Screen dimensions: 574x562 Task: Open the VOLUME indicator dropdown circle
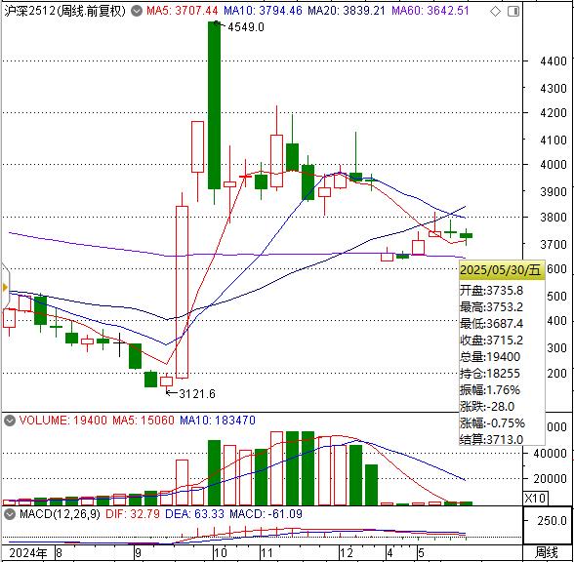[10, 421]
